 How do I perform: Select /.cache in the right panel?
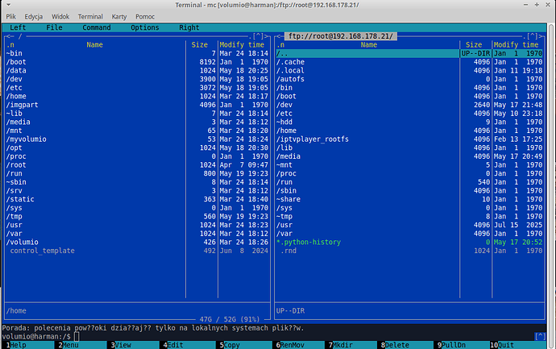[409, 62]
